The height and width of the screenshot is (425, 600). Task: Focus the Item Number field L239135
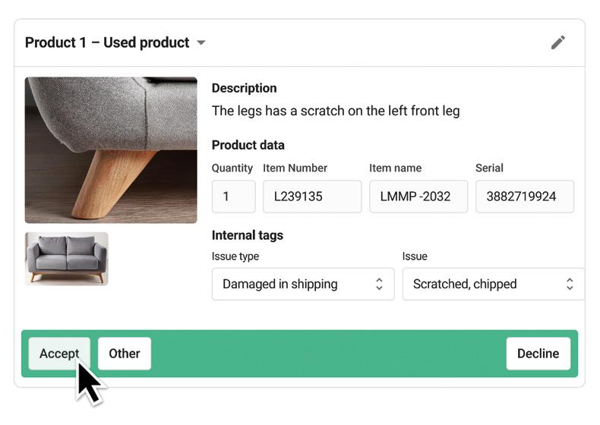pos(311,197)
